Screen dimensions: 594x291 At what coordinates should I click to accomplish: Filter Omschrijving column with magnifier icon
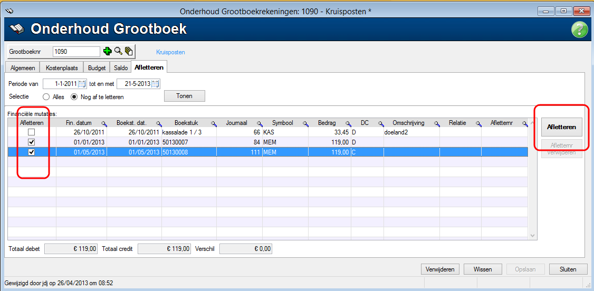(437, 123)
